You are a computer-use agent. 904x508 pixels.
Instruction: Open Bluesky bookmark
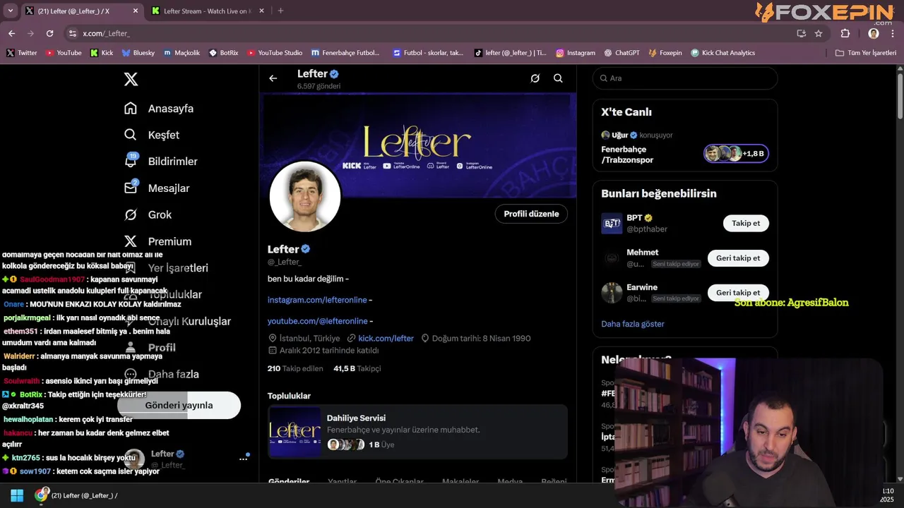pyautogui.click(x=138, y=53)
